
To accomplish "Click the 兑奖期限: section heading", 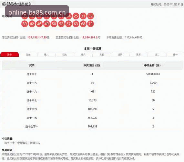I will pyautogui.click(x=8, y=150).
